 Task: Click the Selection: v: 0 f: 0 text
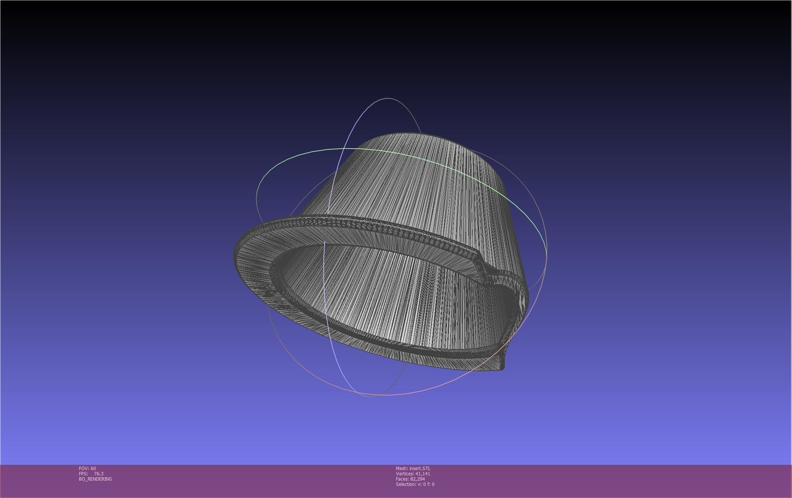coord(415,484)
